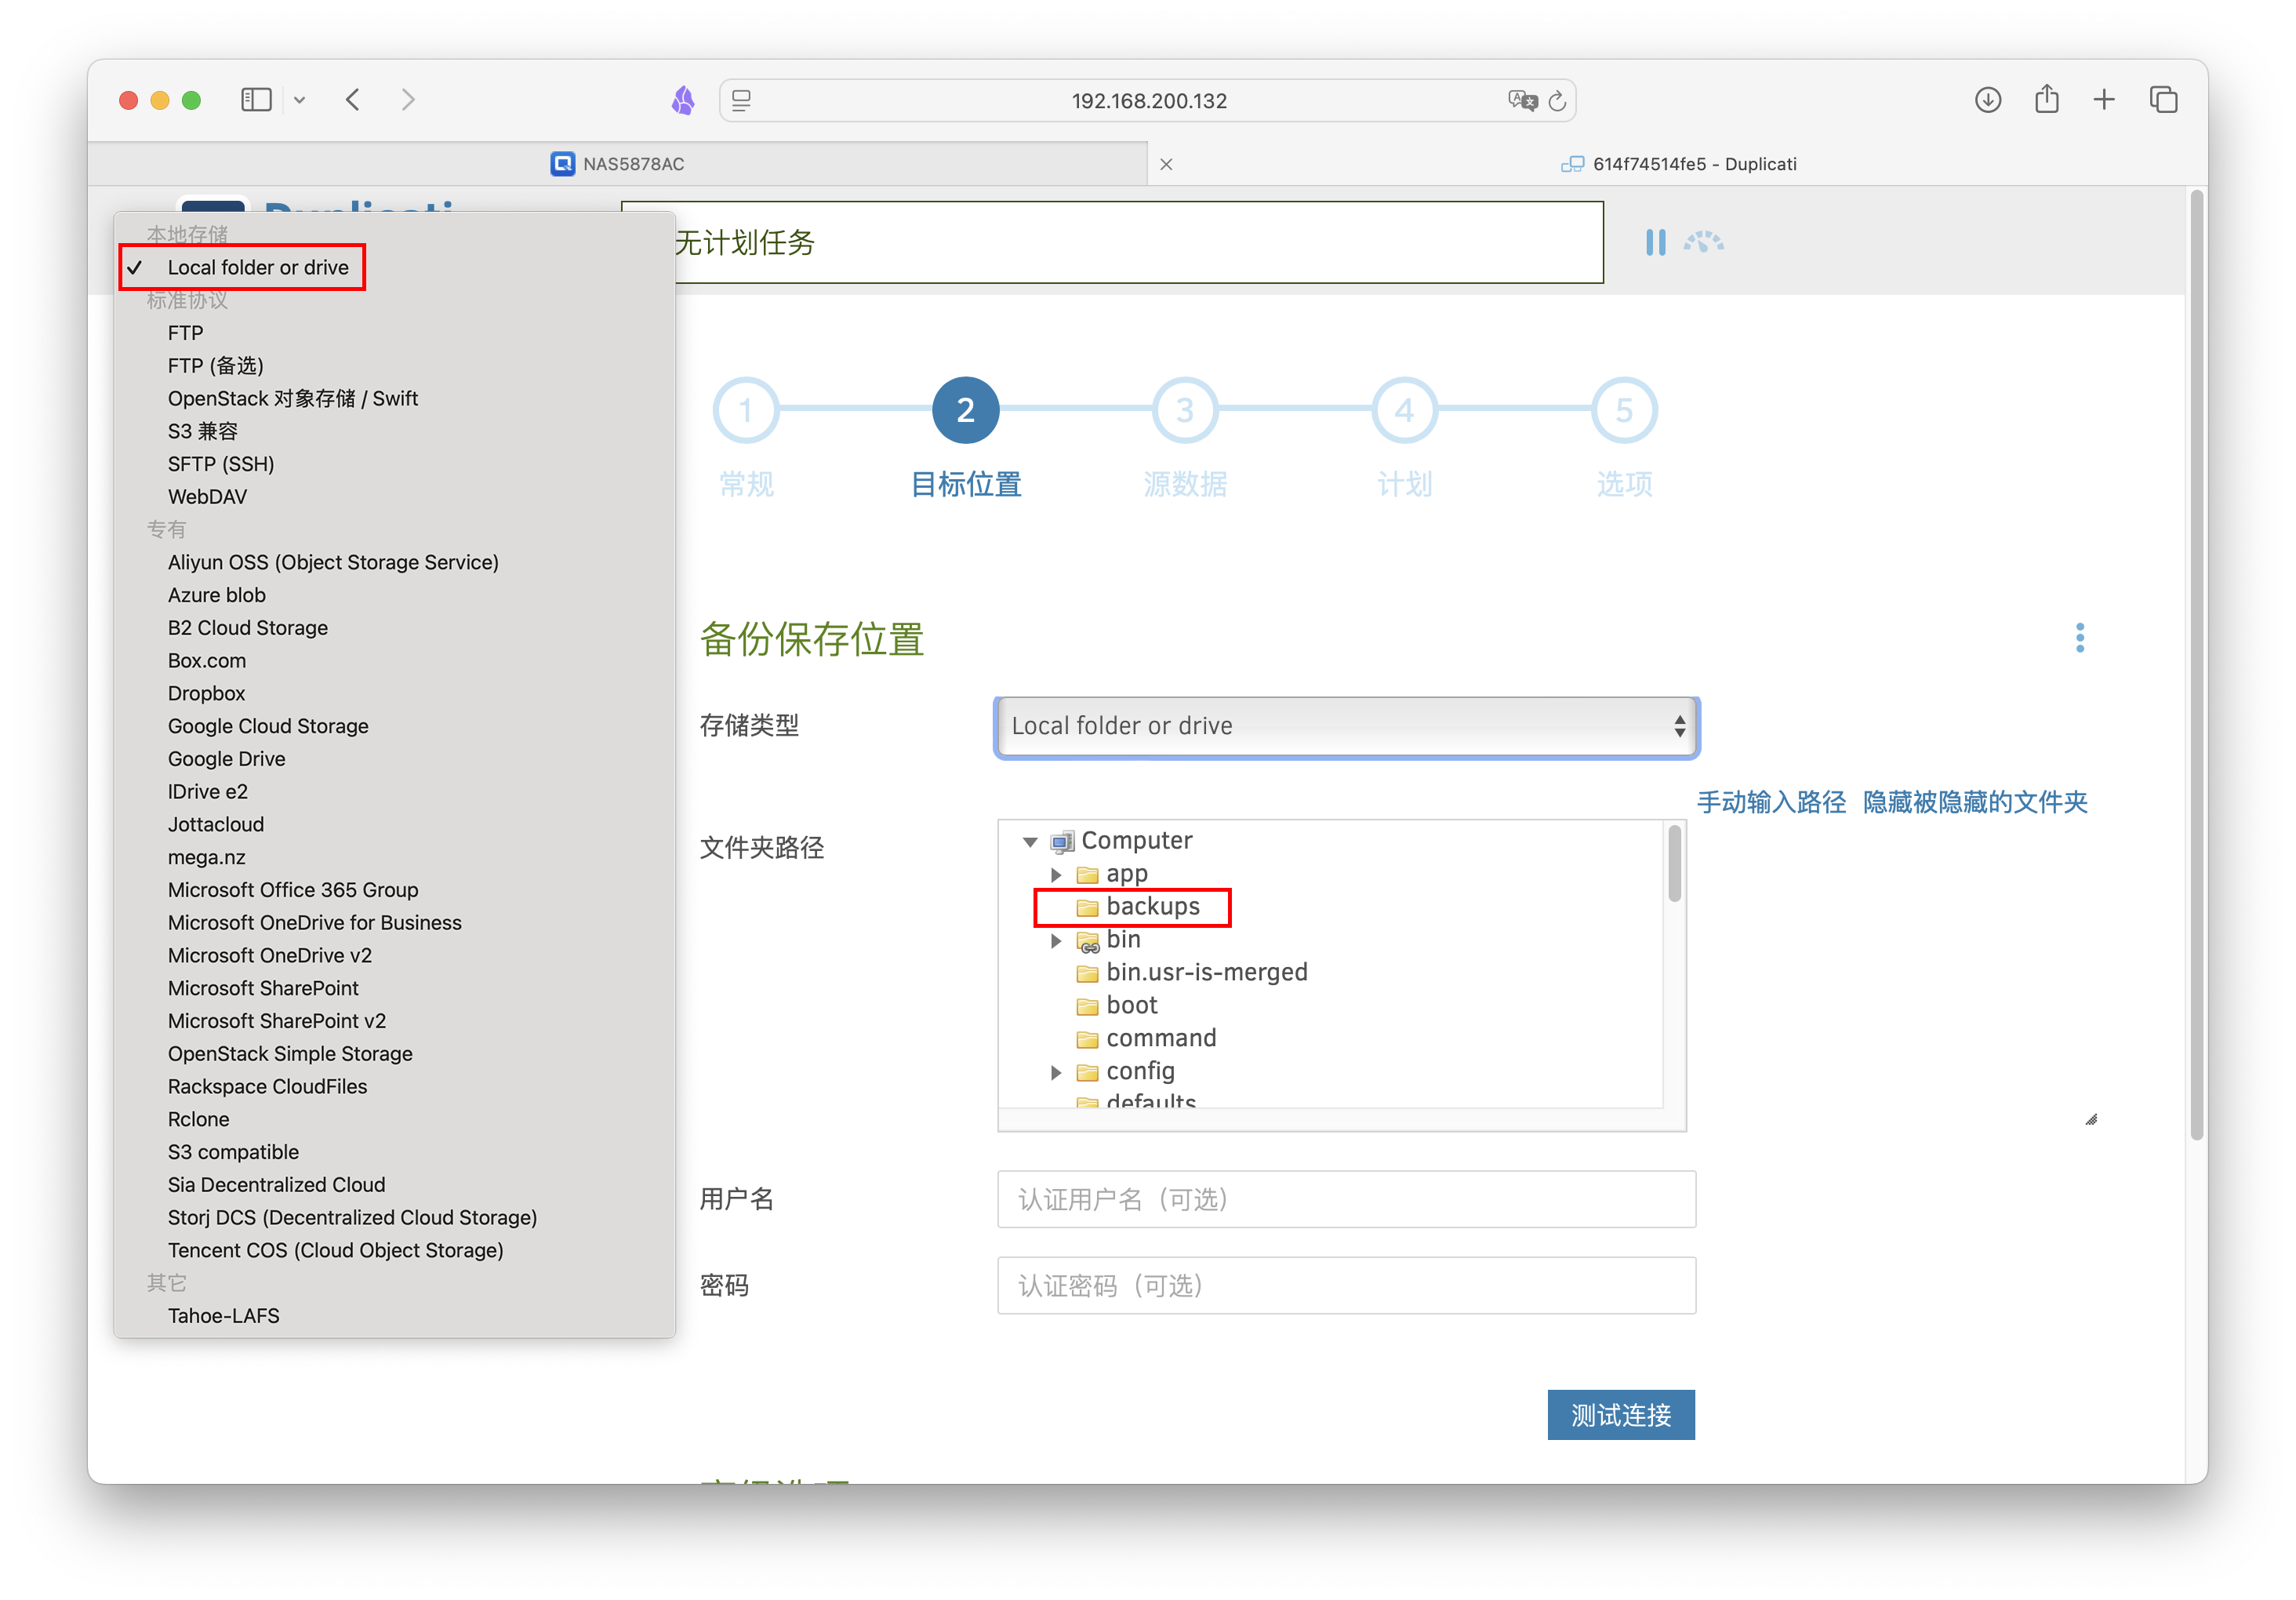Image resolution: width=2296 pixels, height=1600 pixels.
Task: Expand the bin folder node
Action: click(x=1056, y=941)
